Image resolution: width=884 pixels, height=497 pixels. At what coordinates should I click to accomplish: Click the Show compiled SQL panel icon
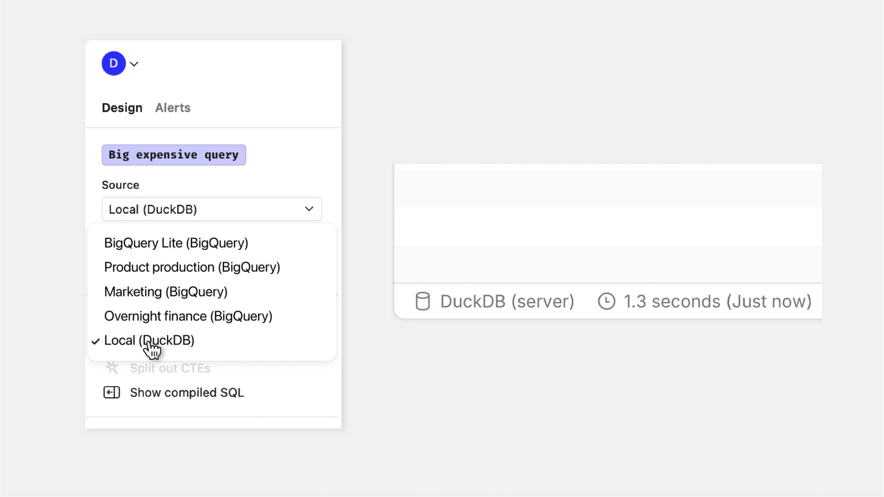pyautogui.click(x=111, y=393)
